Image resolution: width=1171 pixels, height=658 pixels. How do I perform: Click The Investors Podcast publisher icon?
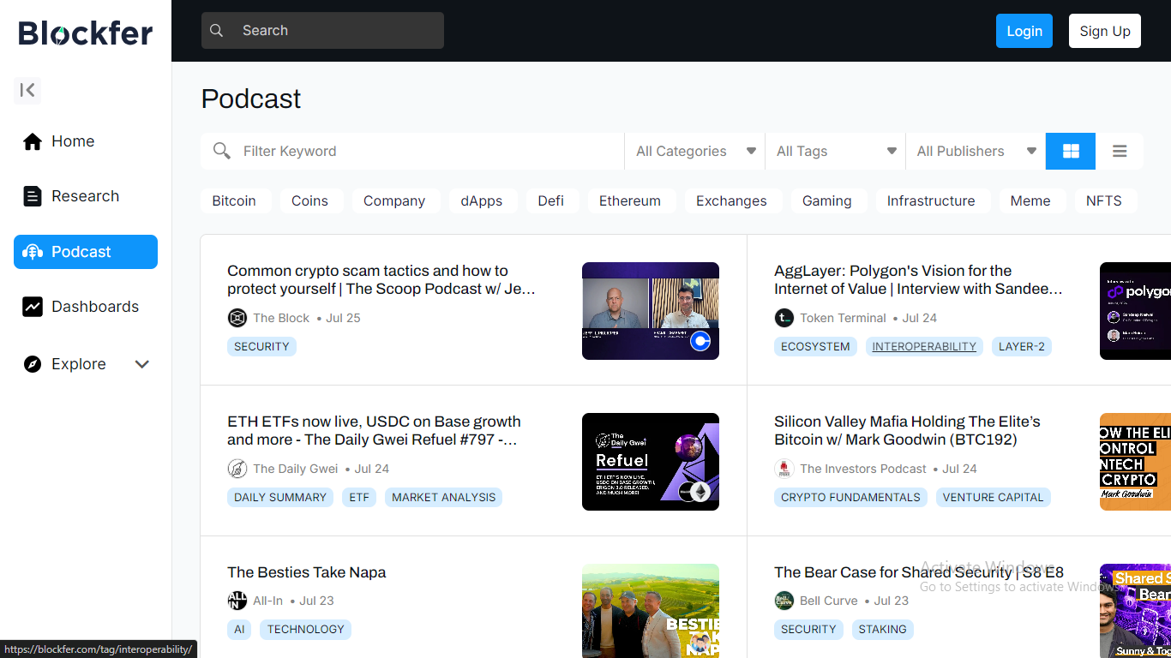pos(784,469)
